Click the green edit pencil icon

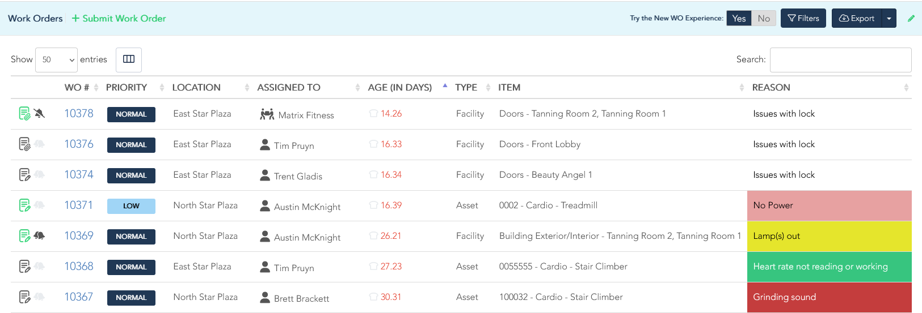coord(911,18)
